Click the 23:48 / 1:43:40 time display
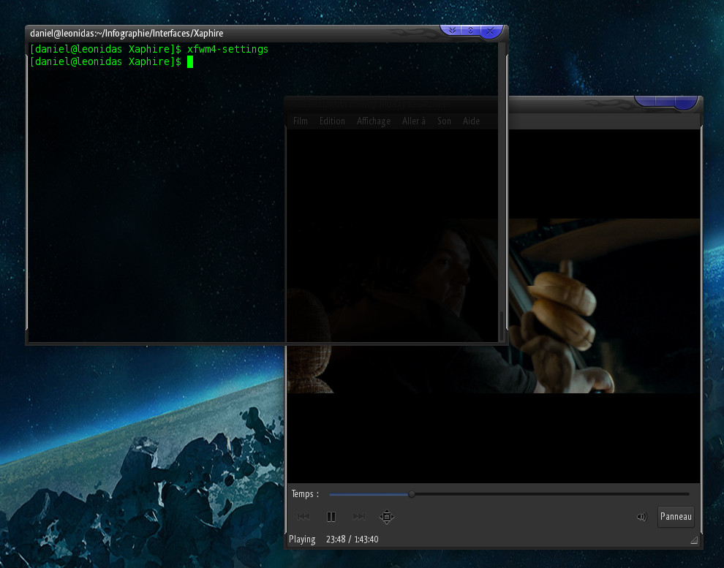The image size is (724, 568). point(352,539)
